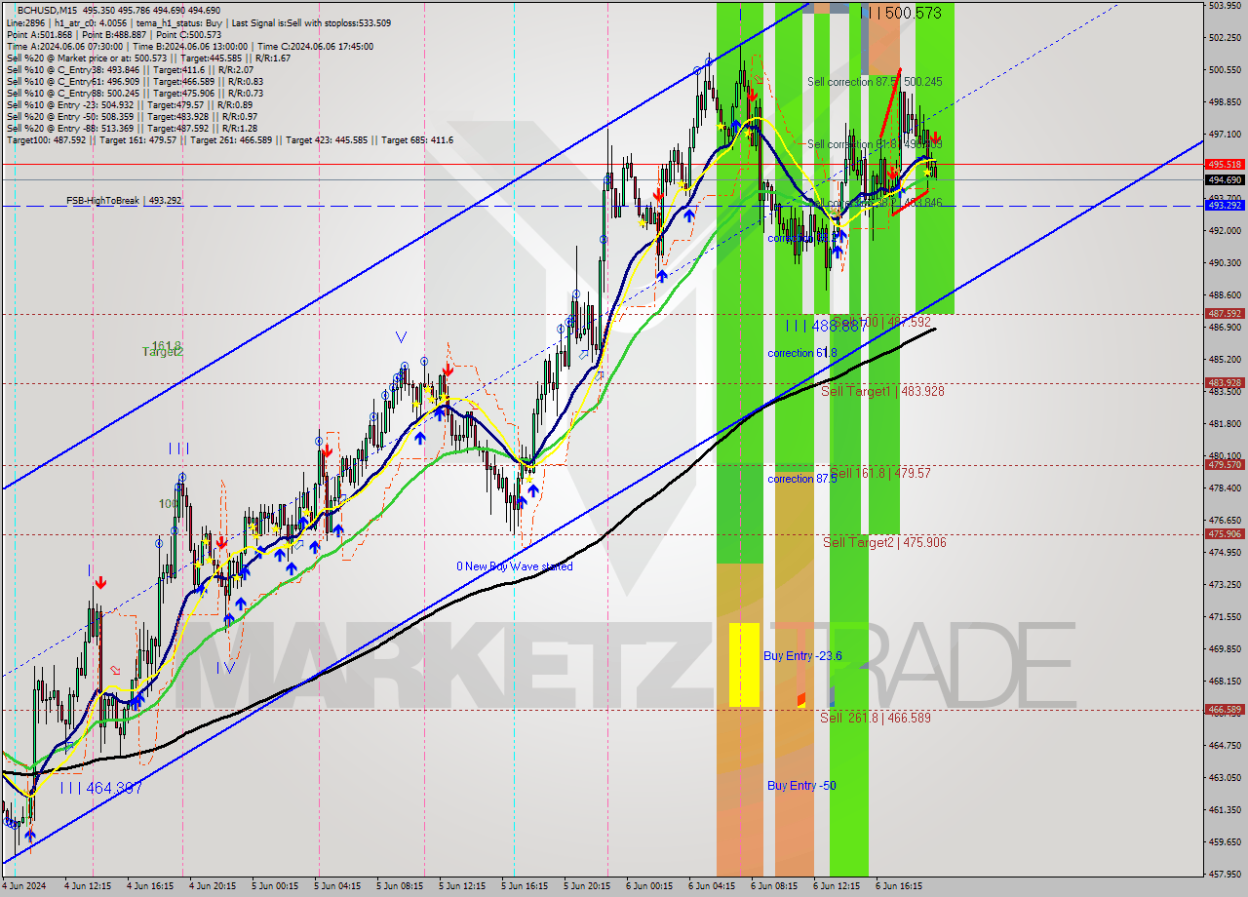Select the '4 Jun 2024' time axis label

(x=25, y=886)
